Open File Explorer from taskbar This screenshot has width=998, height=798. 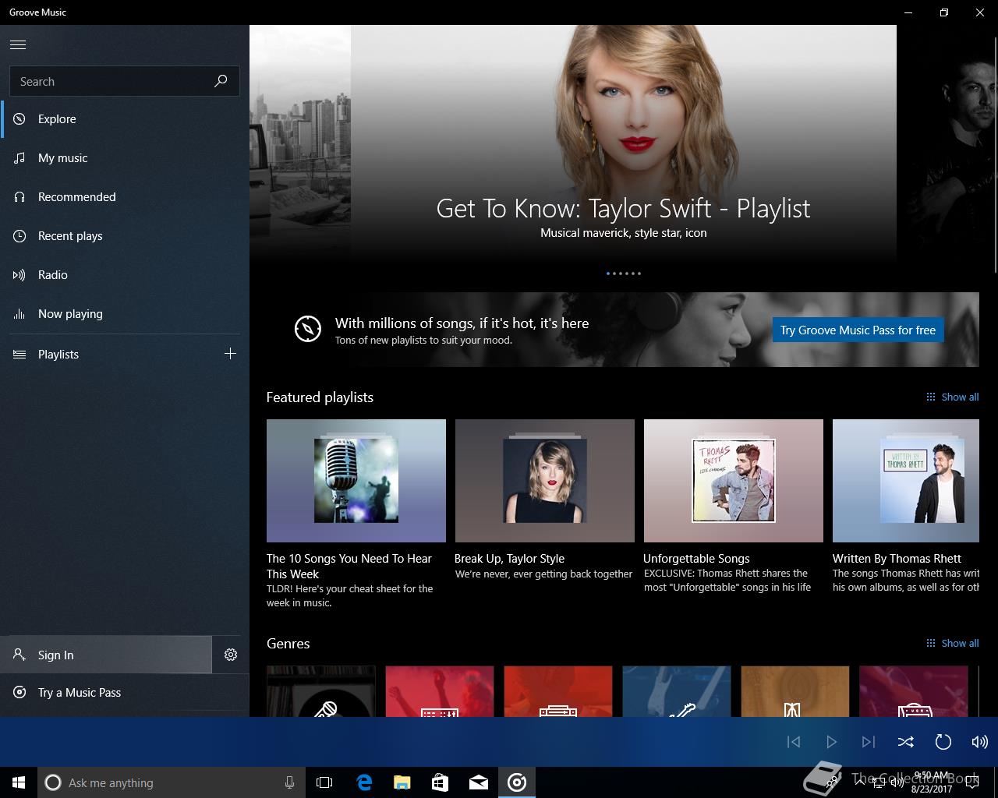(x=402, y=782)
